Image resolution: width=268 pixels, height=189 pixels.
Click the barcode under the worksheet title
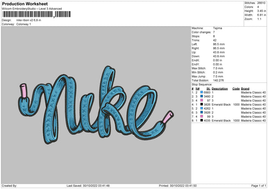[36, 14]
